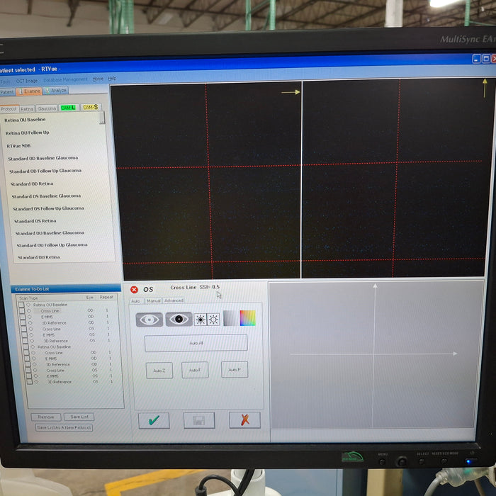Click the Auto Z button
Viewport: 496px width, 496px height.
[x=159, y=371]
